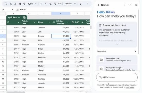Click the ID cell 92217

13,83
